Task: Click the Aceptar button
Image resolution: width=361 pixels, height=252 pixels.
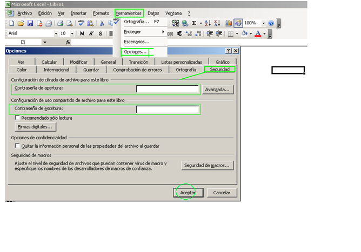Action: [188, 193]
